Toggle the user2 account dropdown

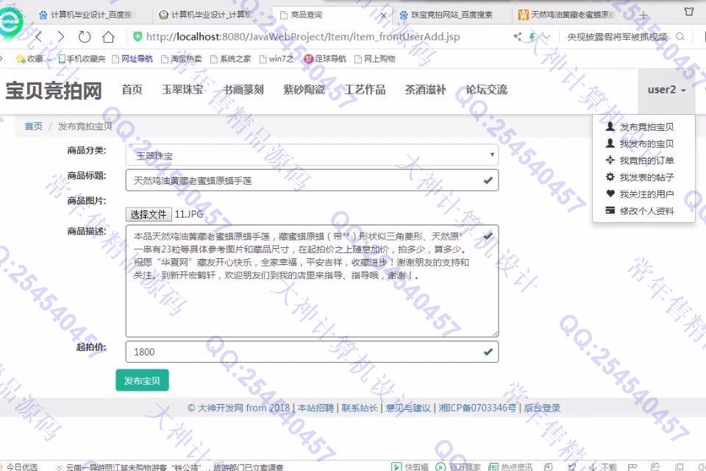[666, 90]
